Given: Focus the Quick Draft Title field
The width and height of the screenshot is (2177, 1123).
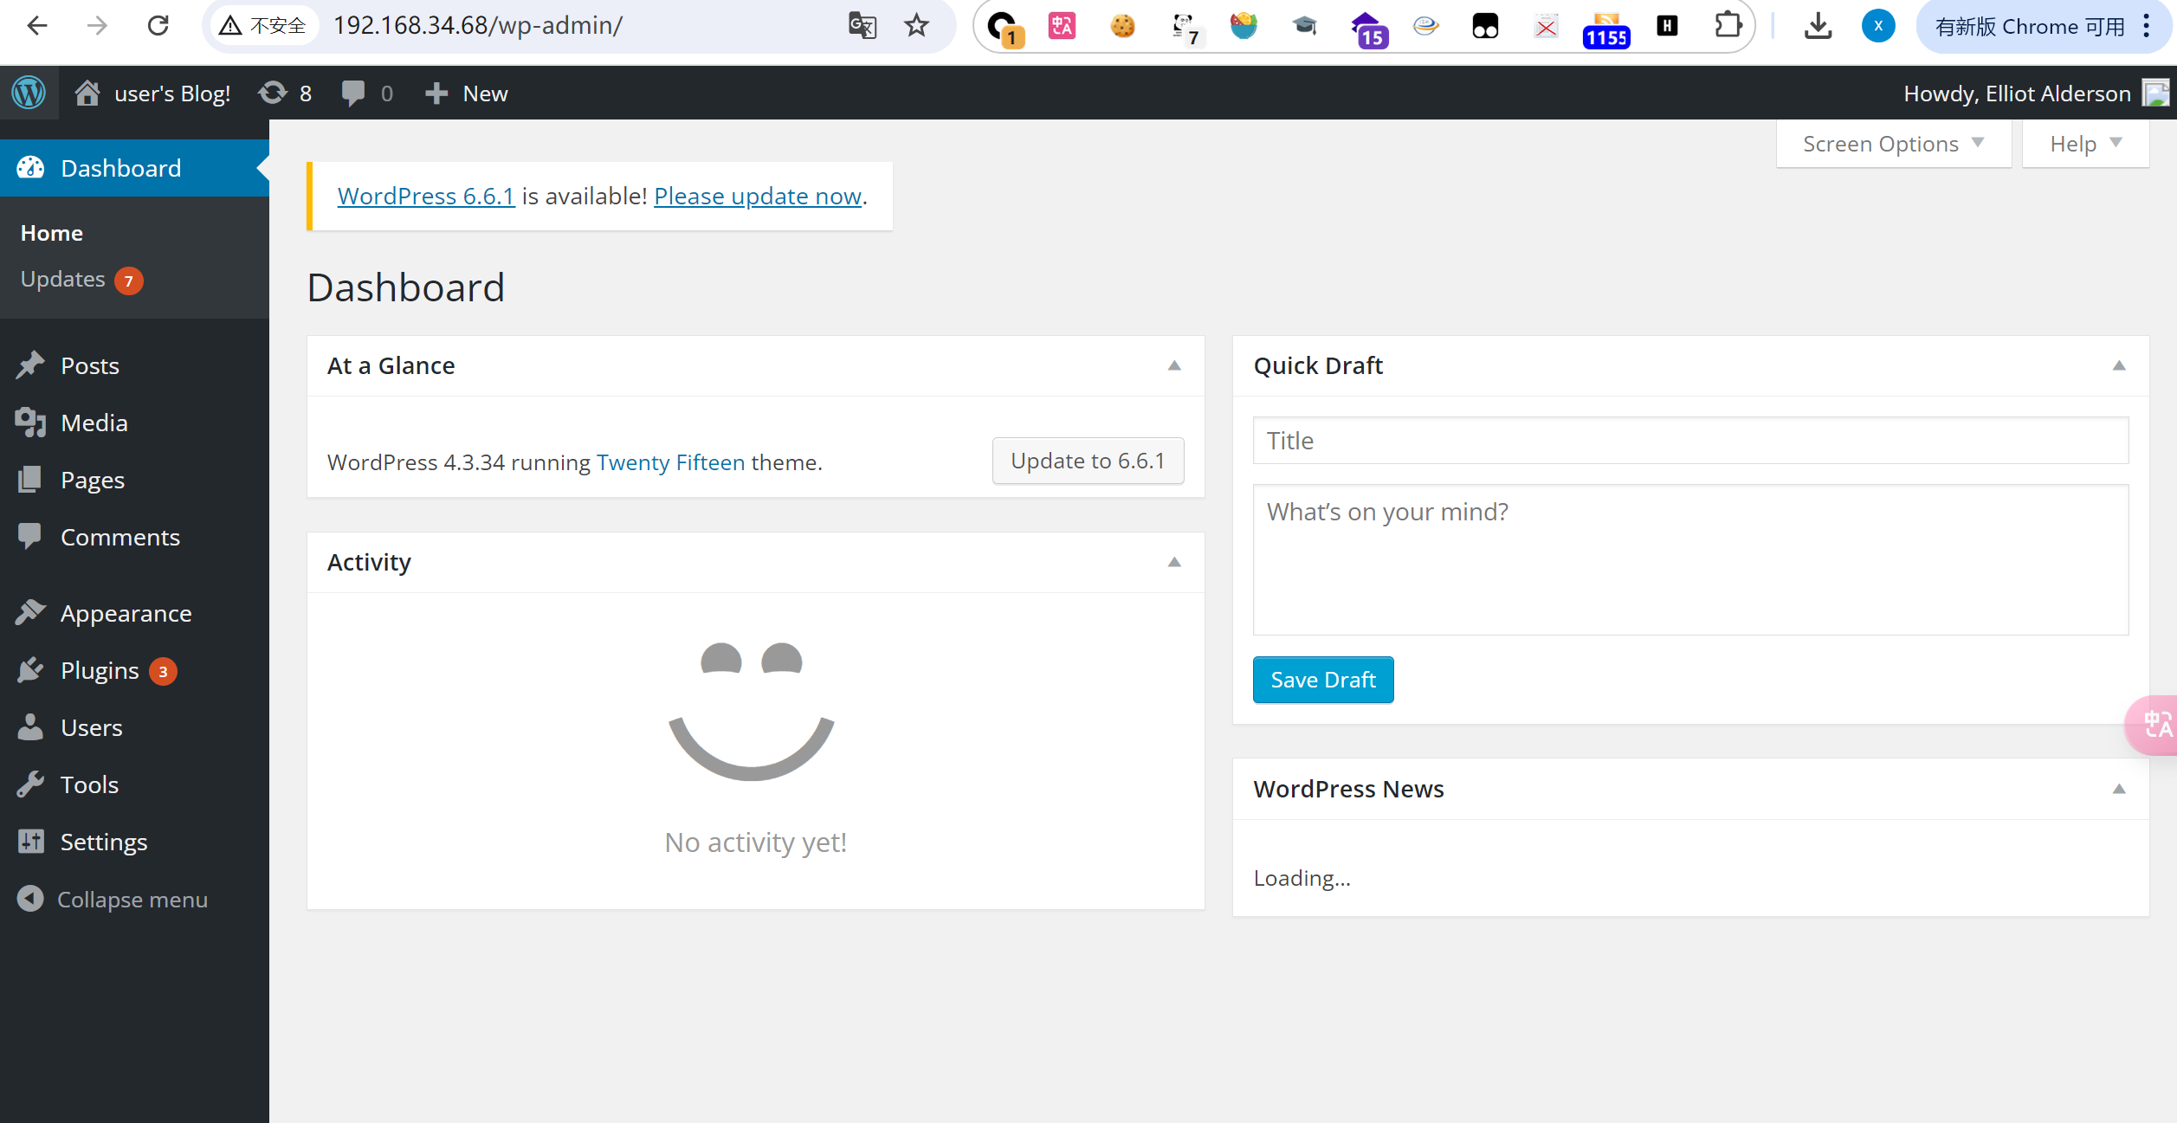Looking at the screenshot, I should click(x=1690, y=441).
